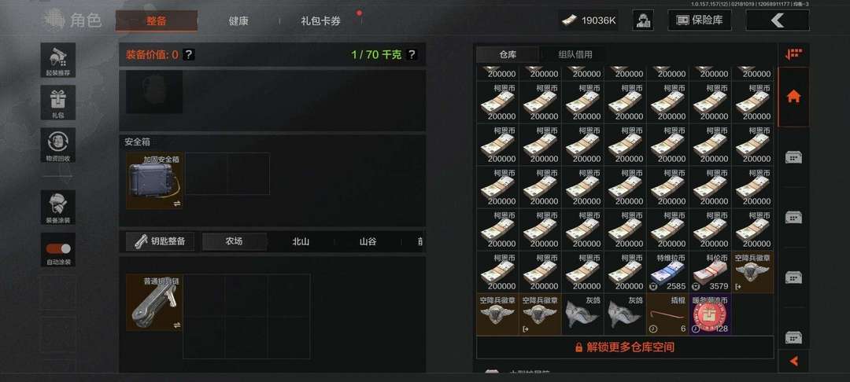Viewport: 850px width, 382px height.
Task: Open the 物资回收 recycling icon
Action: pos(58,145)
